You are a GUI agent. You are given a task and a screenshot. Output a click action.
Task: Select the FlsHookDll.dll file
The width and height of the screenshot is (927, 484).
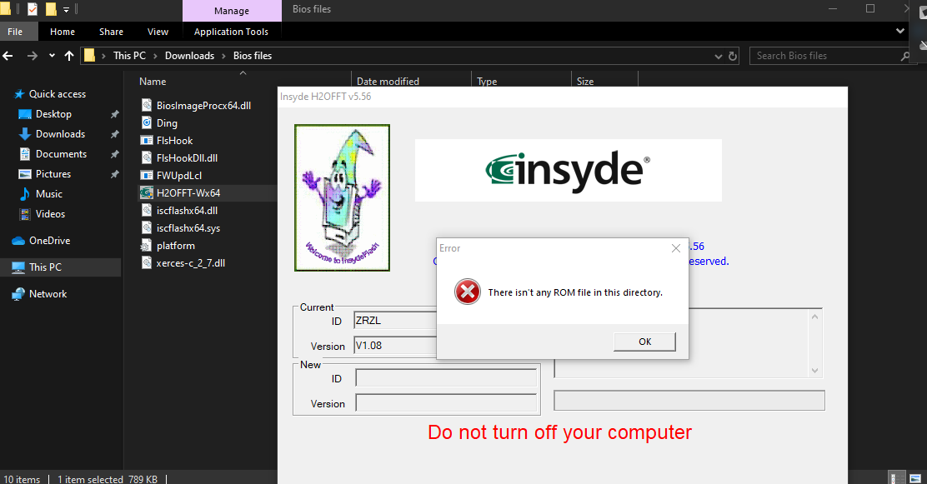[187, 157]
